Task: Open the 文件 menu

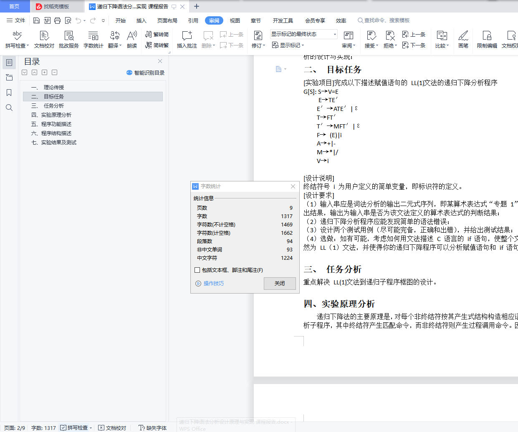Action: pyautogui.click(x=16, y=20)
